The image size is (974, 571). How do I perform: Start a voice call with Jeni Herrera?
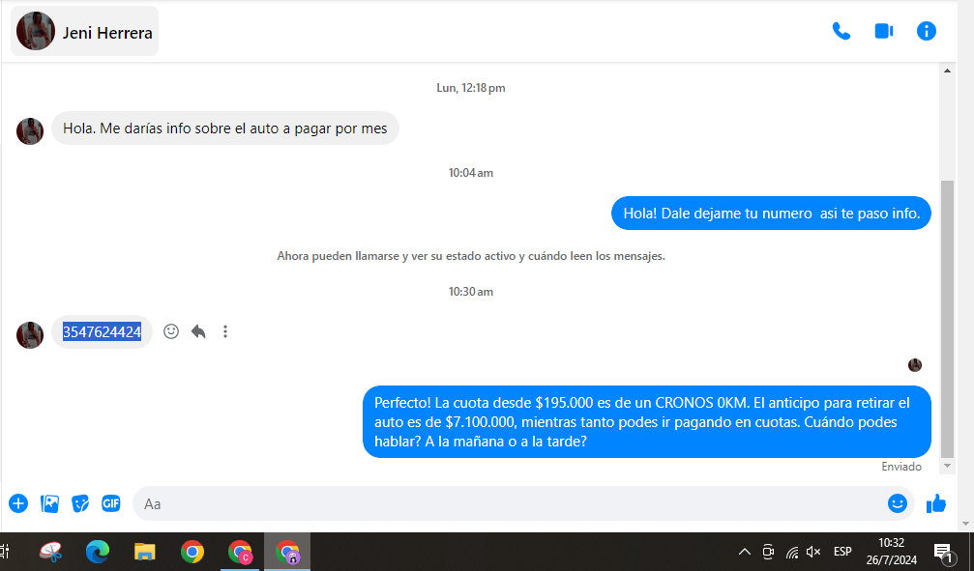pyautogui.click(x=841, y=31)
